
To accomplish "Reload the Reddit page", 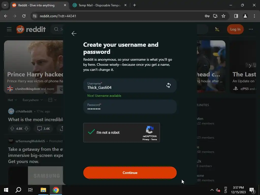I will [24, 16].
